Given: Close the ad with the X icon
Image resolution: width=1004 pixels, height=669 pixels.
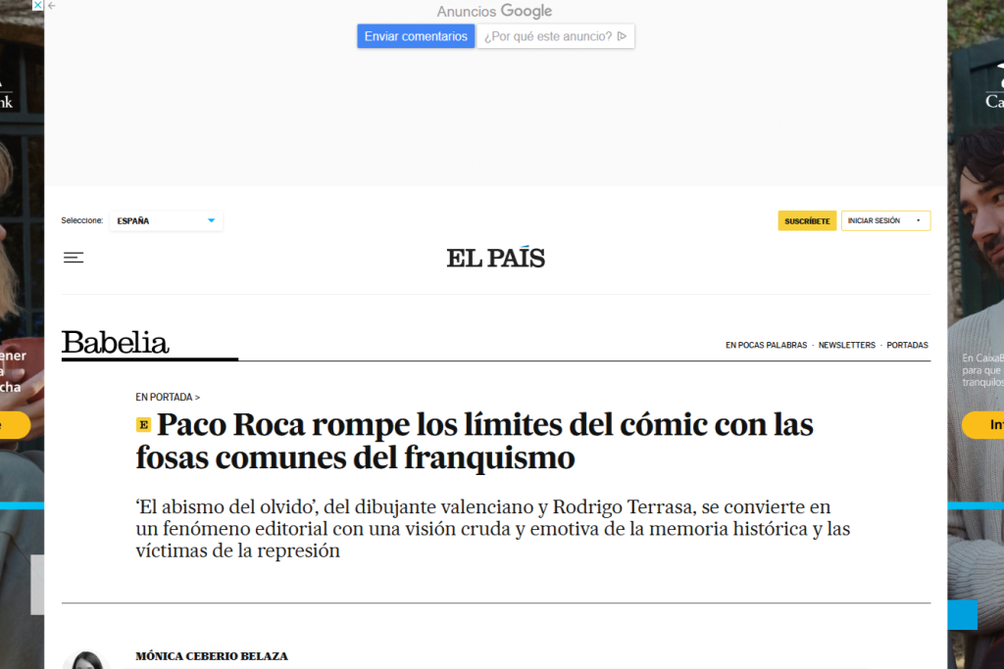Looking at the screenshot, I should pyautogui.click(x=38, y=5).
